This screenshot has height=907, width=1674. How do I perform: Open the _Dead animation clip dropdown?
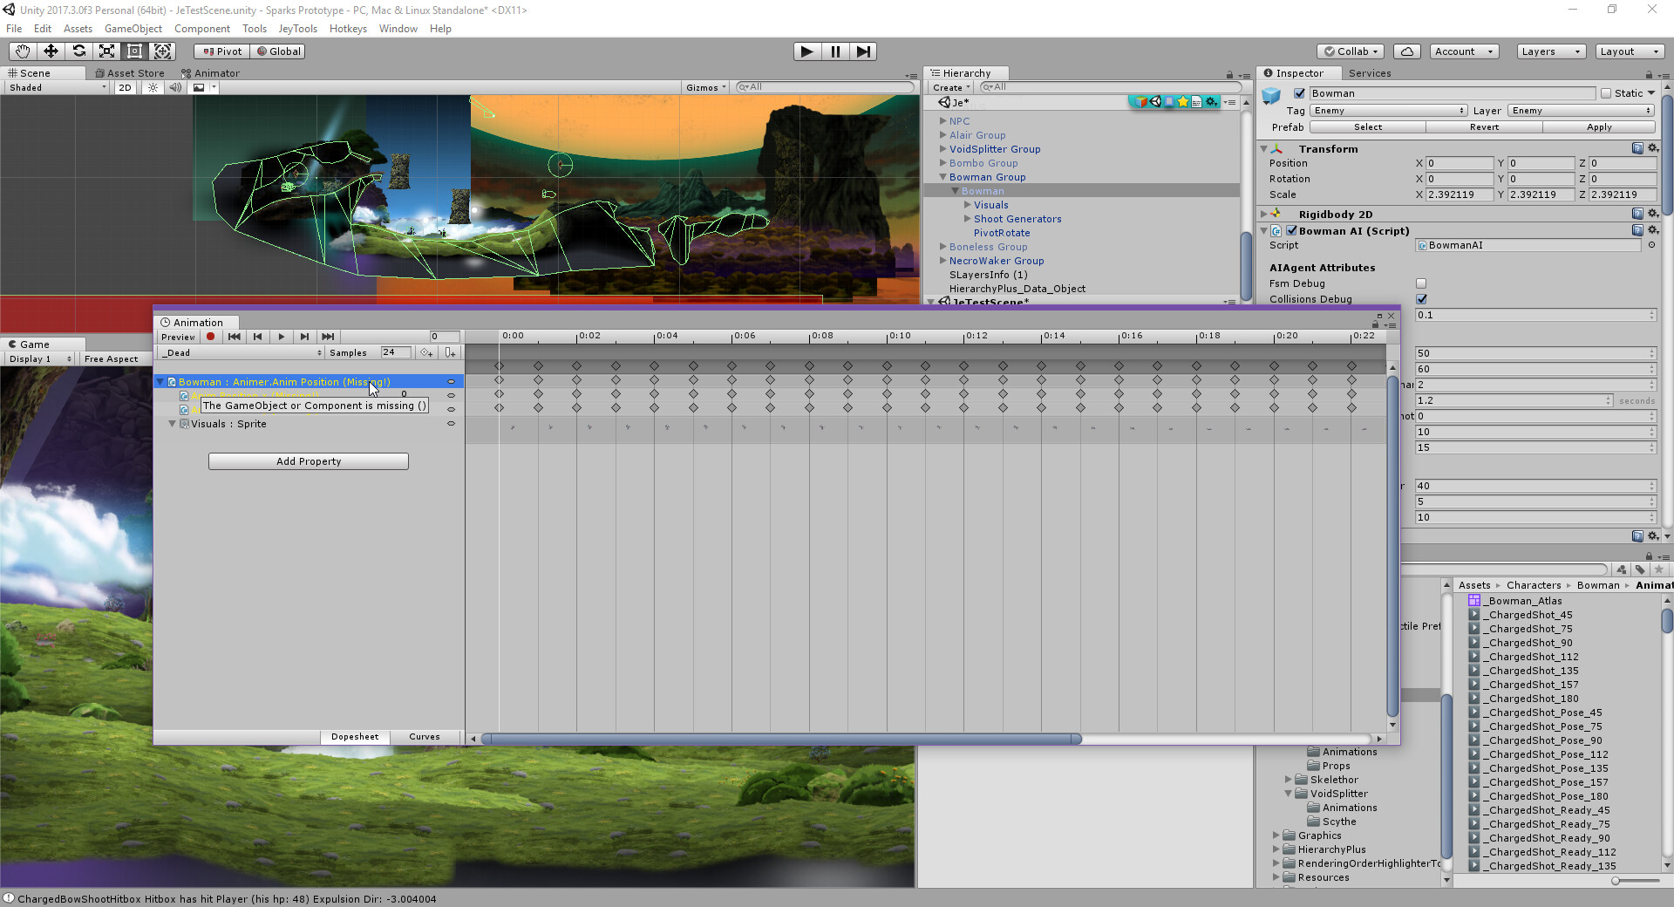pyautogui.click(x=240, y=352)
